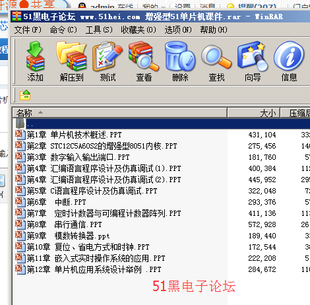Click the WinRAR window title bar

tap(160, 17)
